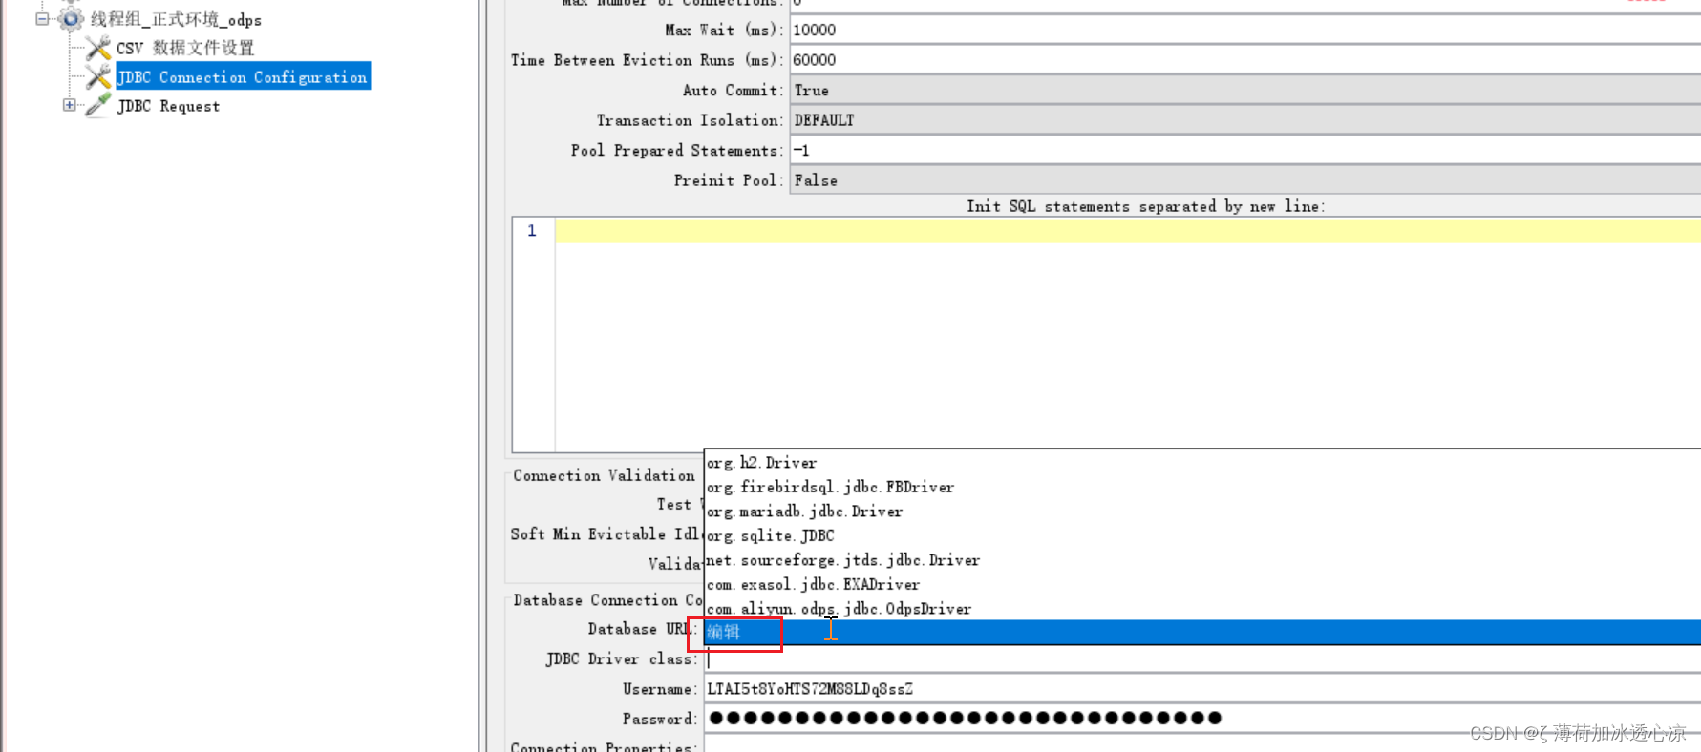Image resolution: width=1701 pixels, height=752 pixels.
Task: Click the JDBC Connection Configuration tools icon
Action: pos(98,76)
